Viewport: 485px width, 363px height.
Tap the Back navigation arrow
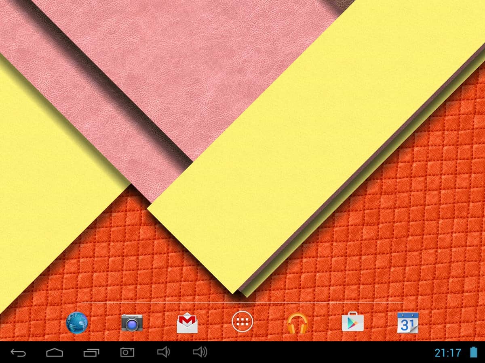click(x=18, y=353)
